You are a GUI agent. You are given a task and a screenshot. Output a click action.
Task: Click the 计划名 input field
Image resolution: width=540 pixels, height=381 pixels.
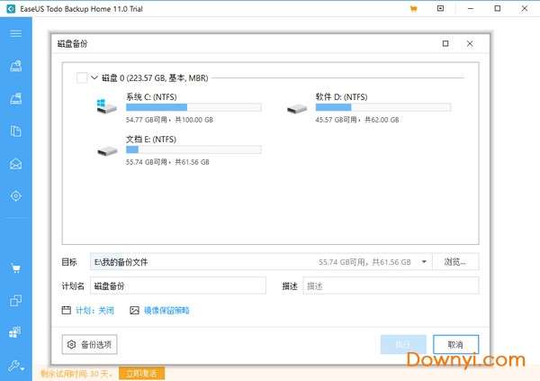(178, 286)
